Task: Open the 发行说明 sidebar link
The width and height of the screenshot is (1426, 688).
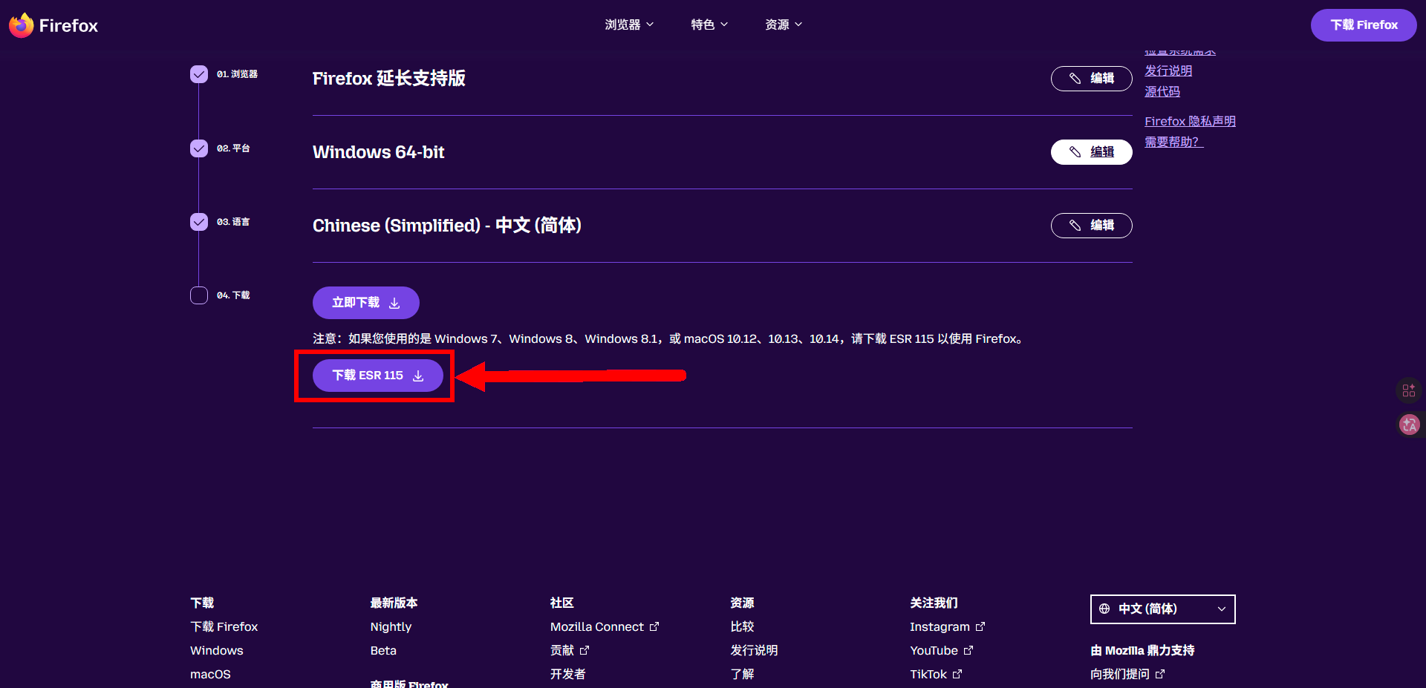Action: click(1168, 71)
